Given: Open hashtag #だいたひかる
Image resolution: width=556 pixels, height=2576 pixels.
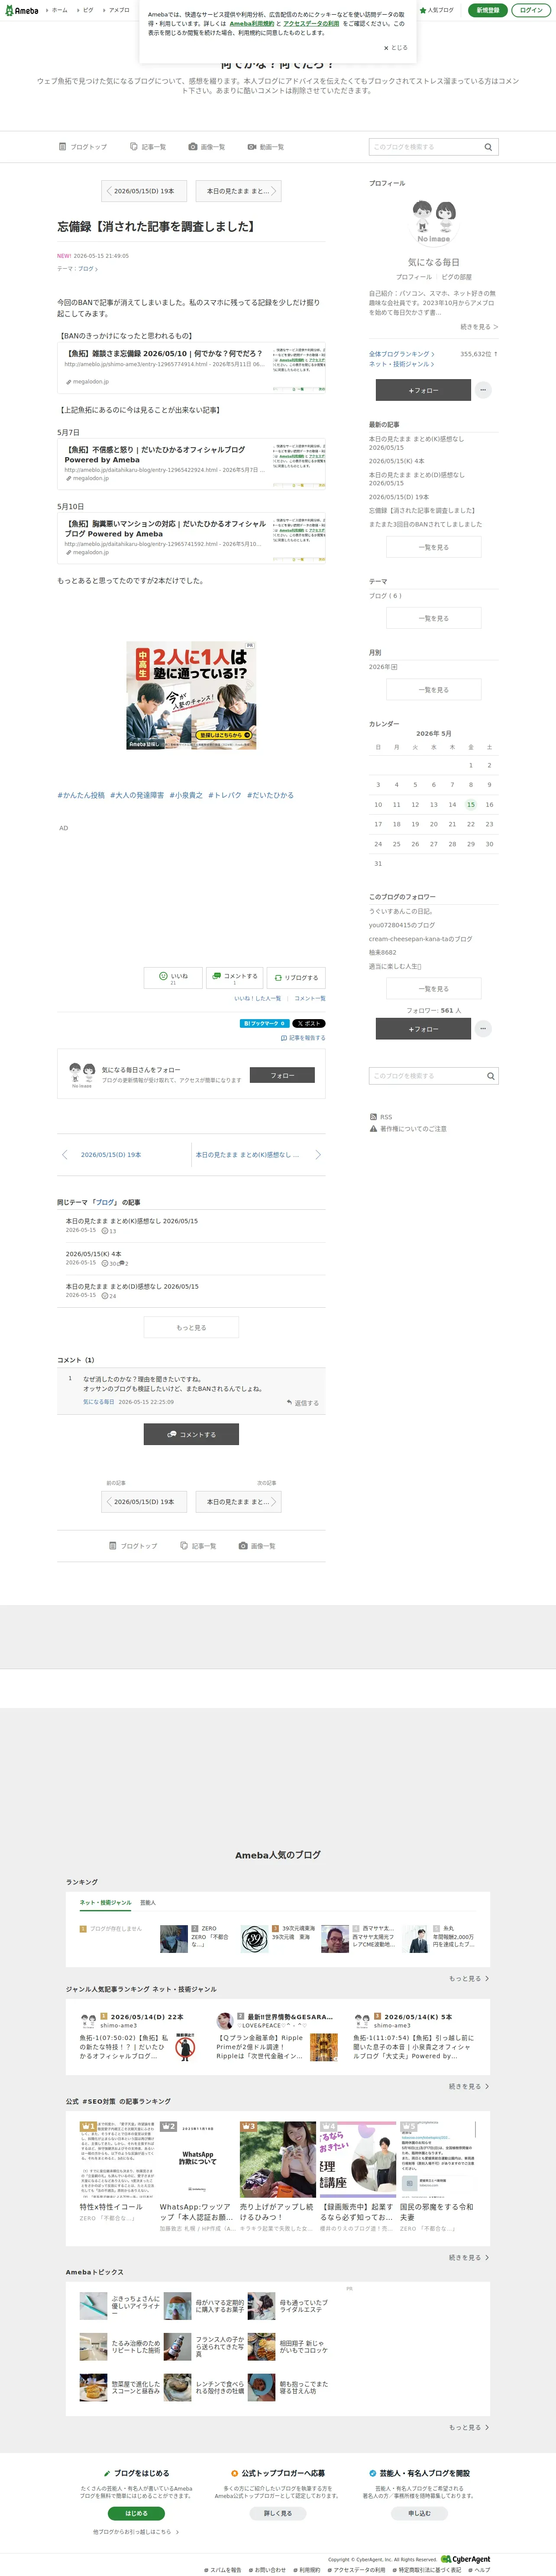Looking at the screenshot, I should [x=270, y=795].
